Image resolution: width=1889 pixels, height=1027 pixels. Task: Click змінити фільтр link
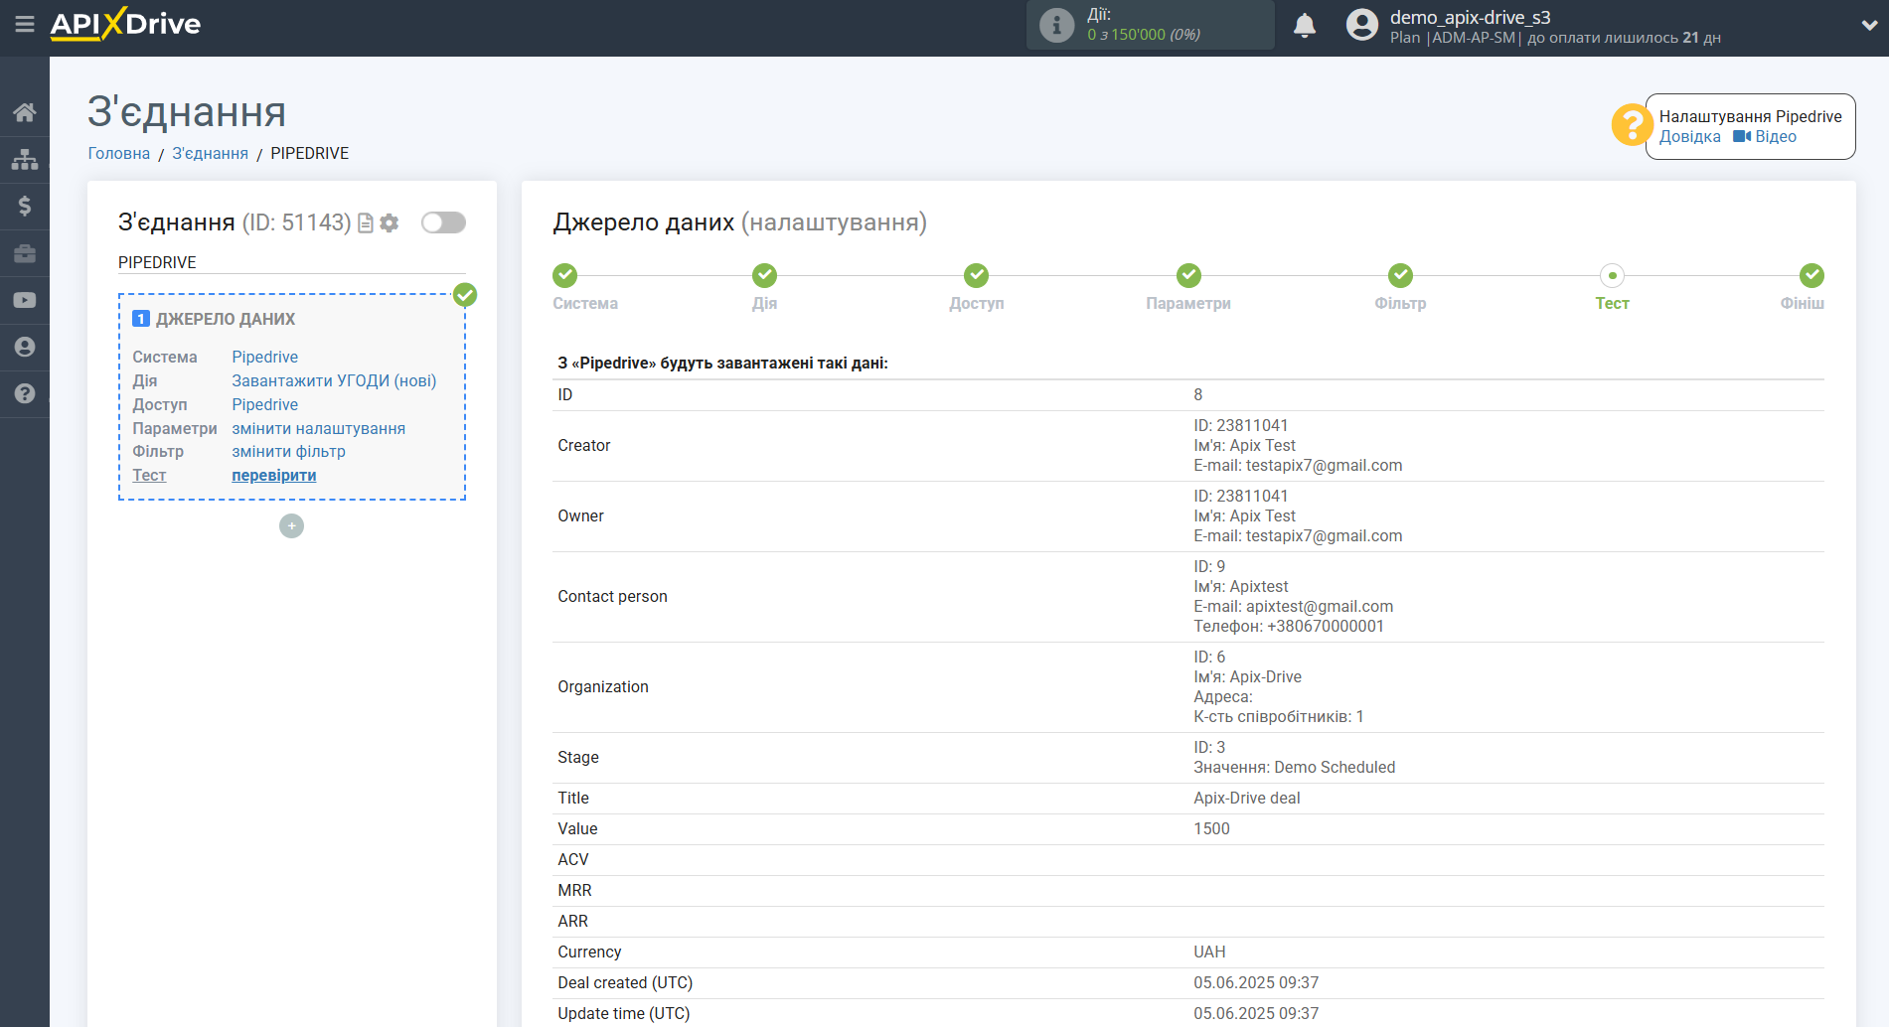pyautogui.click(x=289, y=451)
